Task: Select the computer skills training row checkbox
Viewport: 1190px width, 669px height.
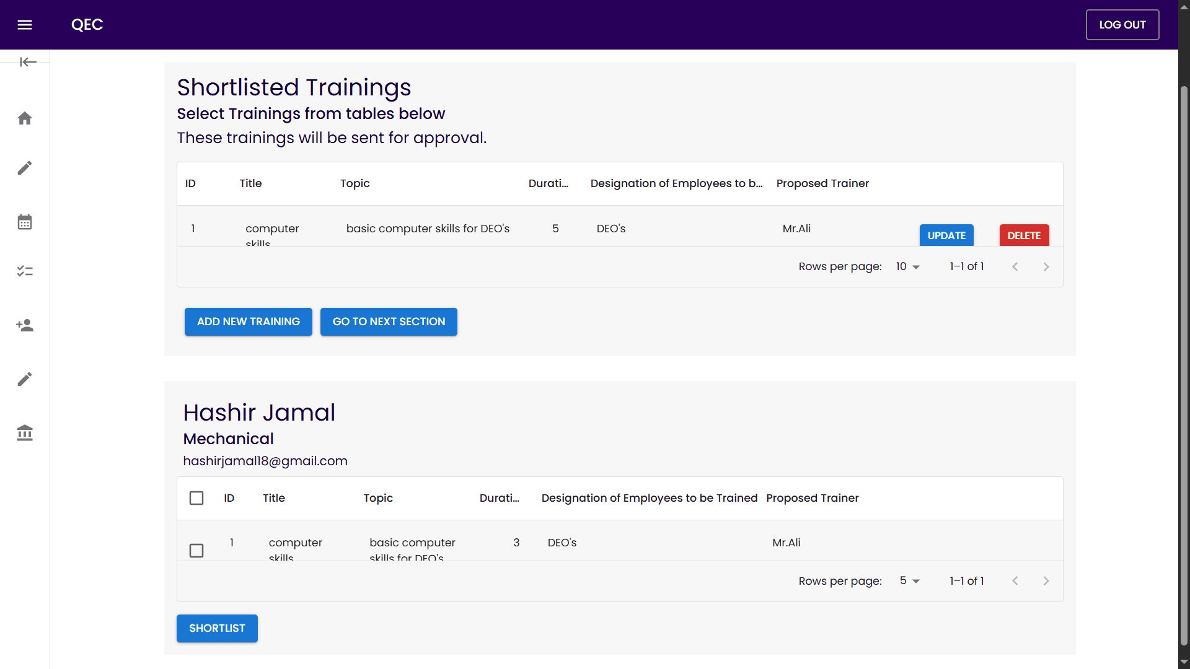Action: tap(196, 550)
